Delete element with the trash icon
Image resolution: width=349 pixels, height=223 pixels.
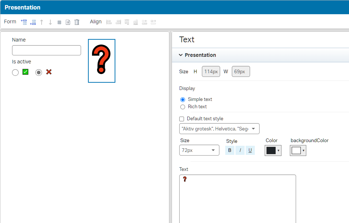click(77, 22)
